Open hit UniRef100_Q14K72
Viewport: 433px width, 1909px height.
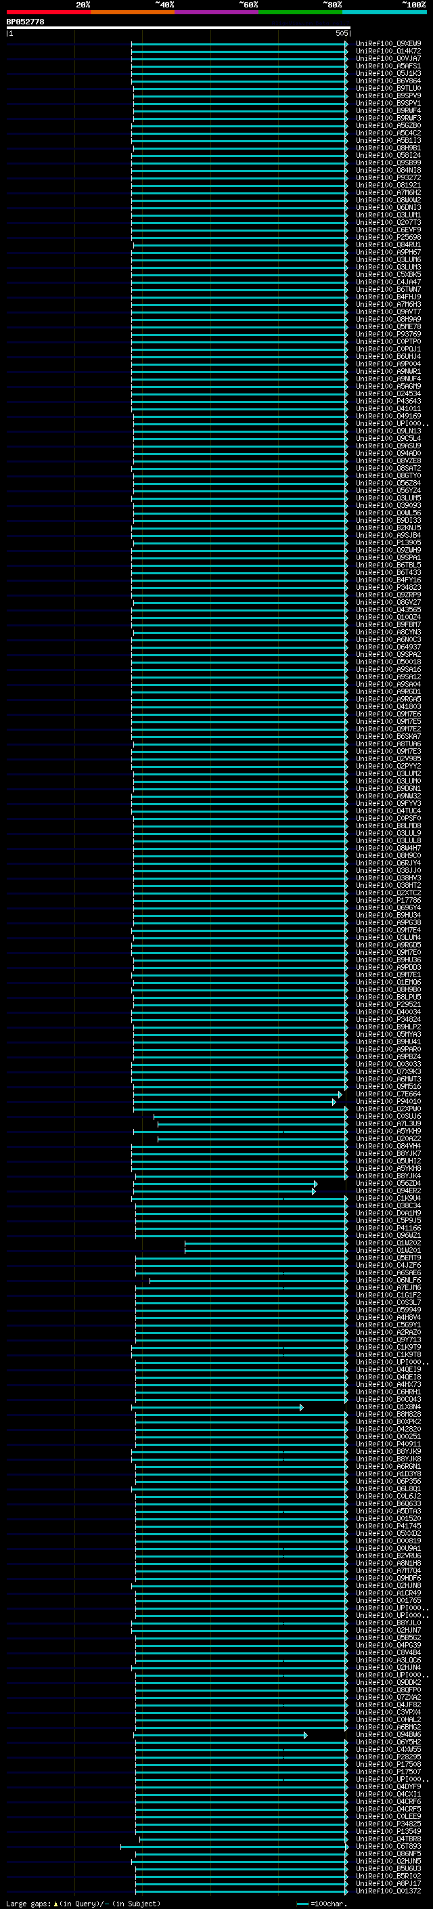(x=388, y=51)
